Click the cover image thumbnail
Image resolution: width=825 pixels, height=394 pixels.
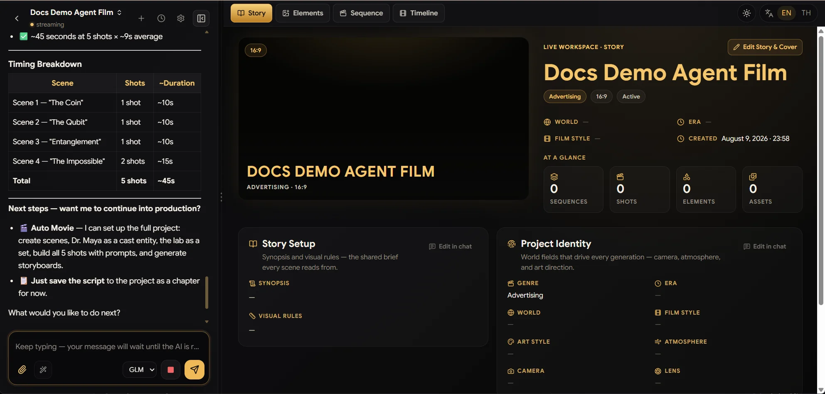pos(383,118)
